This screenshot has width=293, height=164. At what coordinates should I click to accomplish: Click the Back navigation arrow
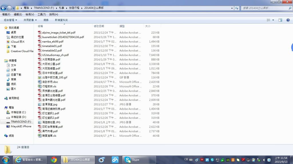(x=3, y=8)
